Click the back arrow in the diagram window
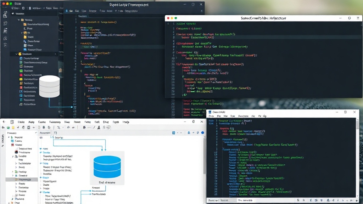This screenshot has height=204, width=363. pos(4,122)
